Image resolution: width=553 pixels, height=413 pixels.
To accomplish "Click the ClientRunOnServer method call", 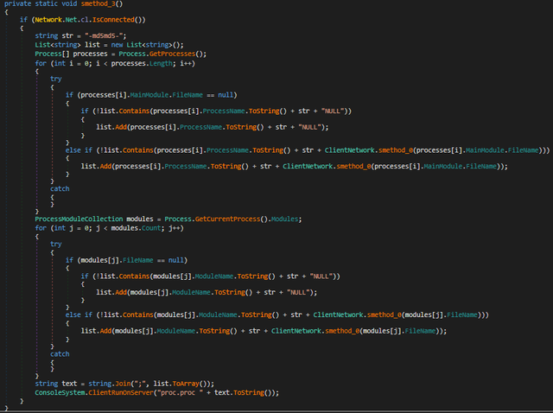I will coord(121,393).
